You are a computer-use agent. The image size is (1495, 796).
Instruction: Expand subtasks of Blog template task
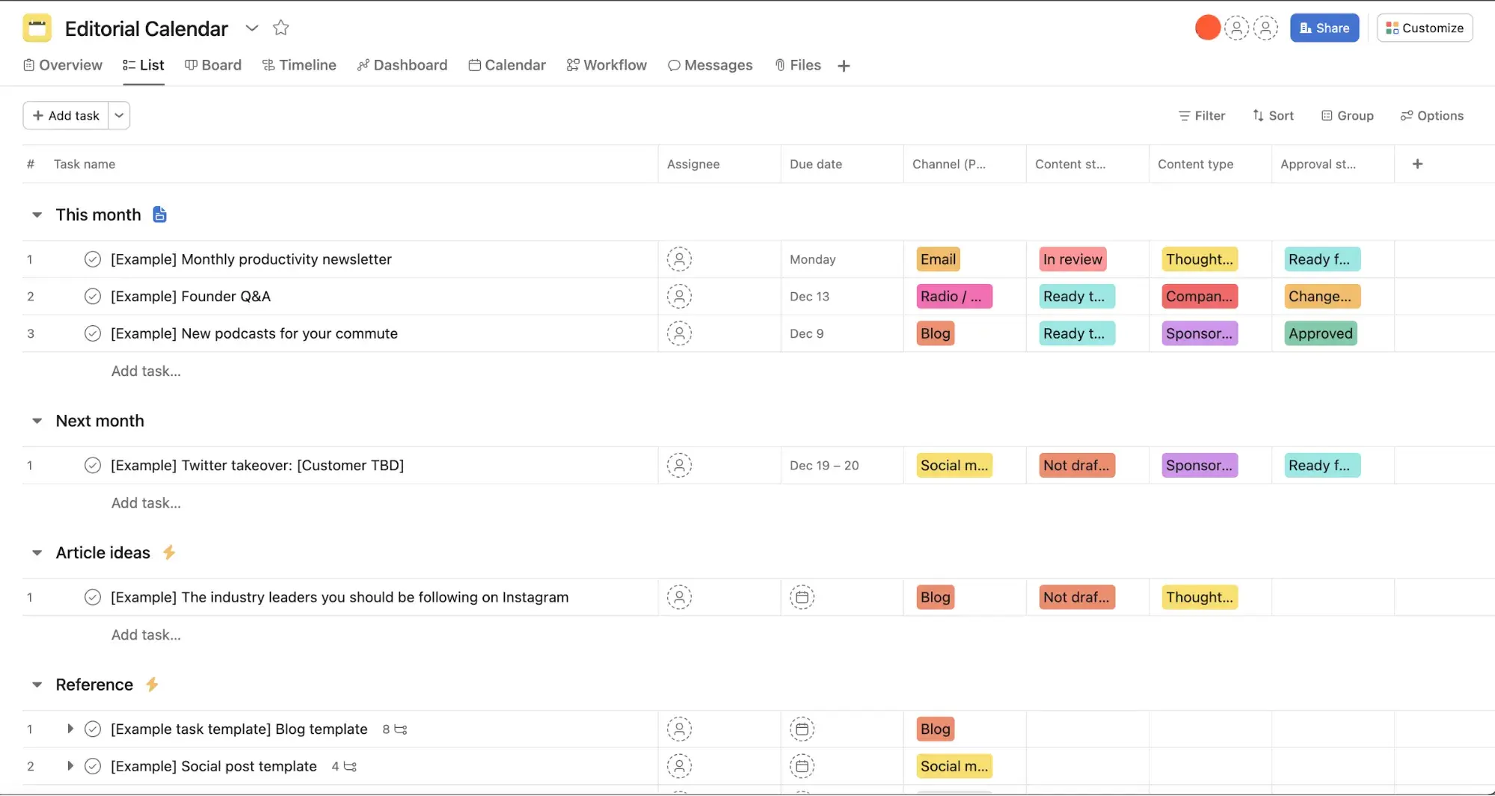coord(70,729)
